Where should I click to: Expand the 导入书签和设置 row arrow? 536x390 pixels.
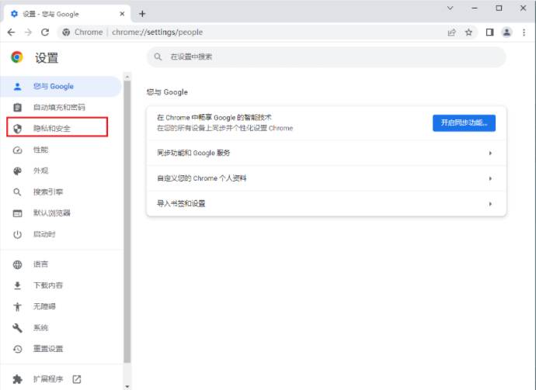pyautogui.click(x=490, y=204)
